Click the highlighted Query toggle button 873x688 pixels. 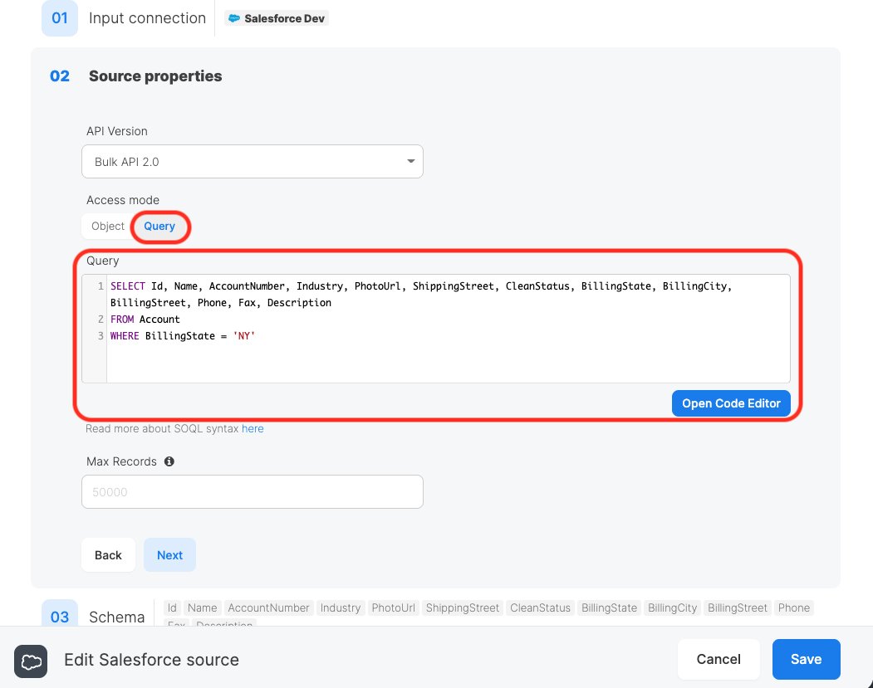159,226
